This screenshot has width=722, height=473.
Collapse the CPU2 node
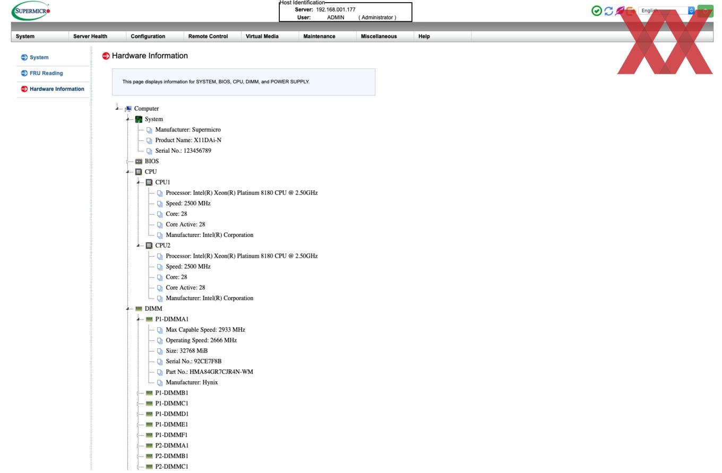139,246
